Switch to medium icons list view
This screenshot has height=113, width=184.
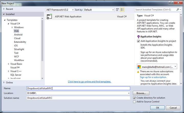click(122, 10)
